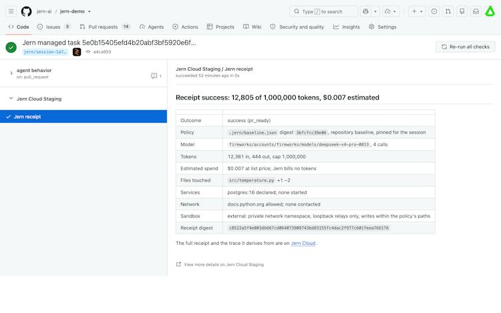Open the notifications inbox icon
This screenshot has width=501, height=313.
[x=476, y=11]
